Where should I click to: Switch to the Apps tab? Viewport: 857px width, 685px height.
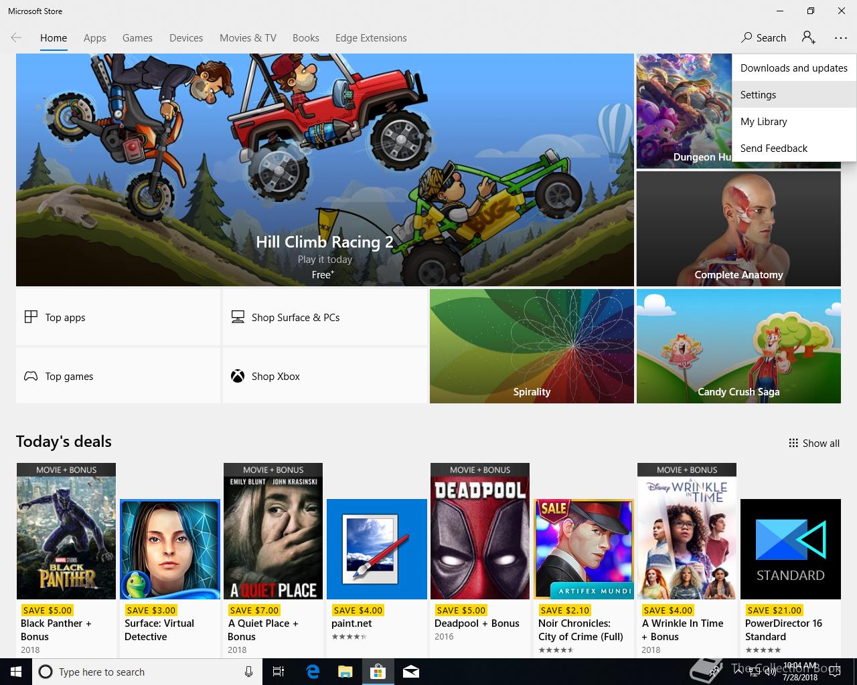coord(94,38)
